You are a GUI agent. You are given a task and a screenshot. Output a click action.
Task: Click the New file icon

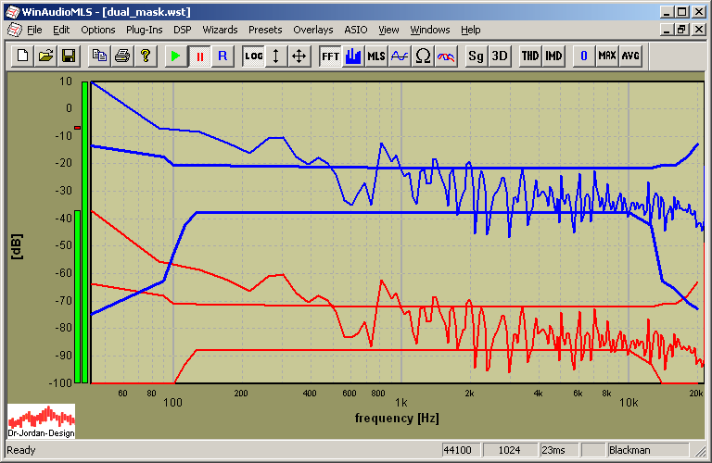(23, 56)
